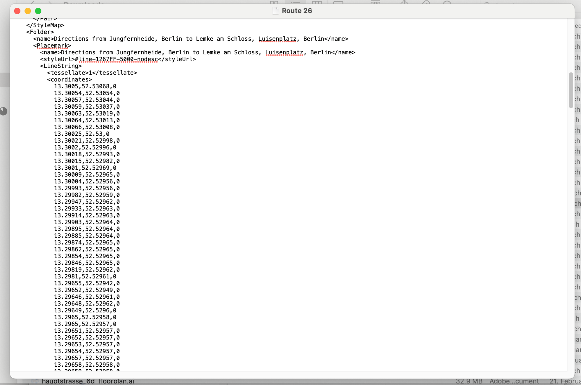Click the <tessellate>1</tessellate> line
581x385 pixels.
click(x=92, y=73)
